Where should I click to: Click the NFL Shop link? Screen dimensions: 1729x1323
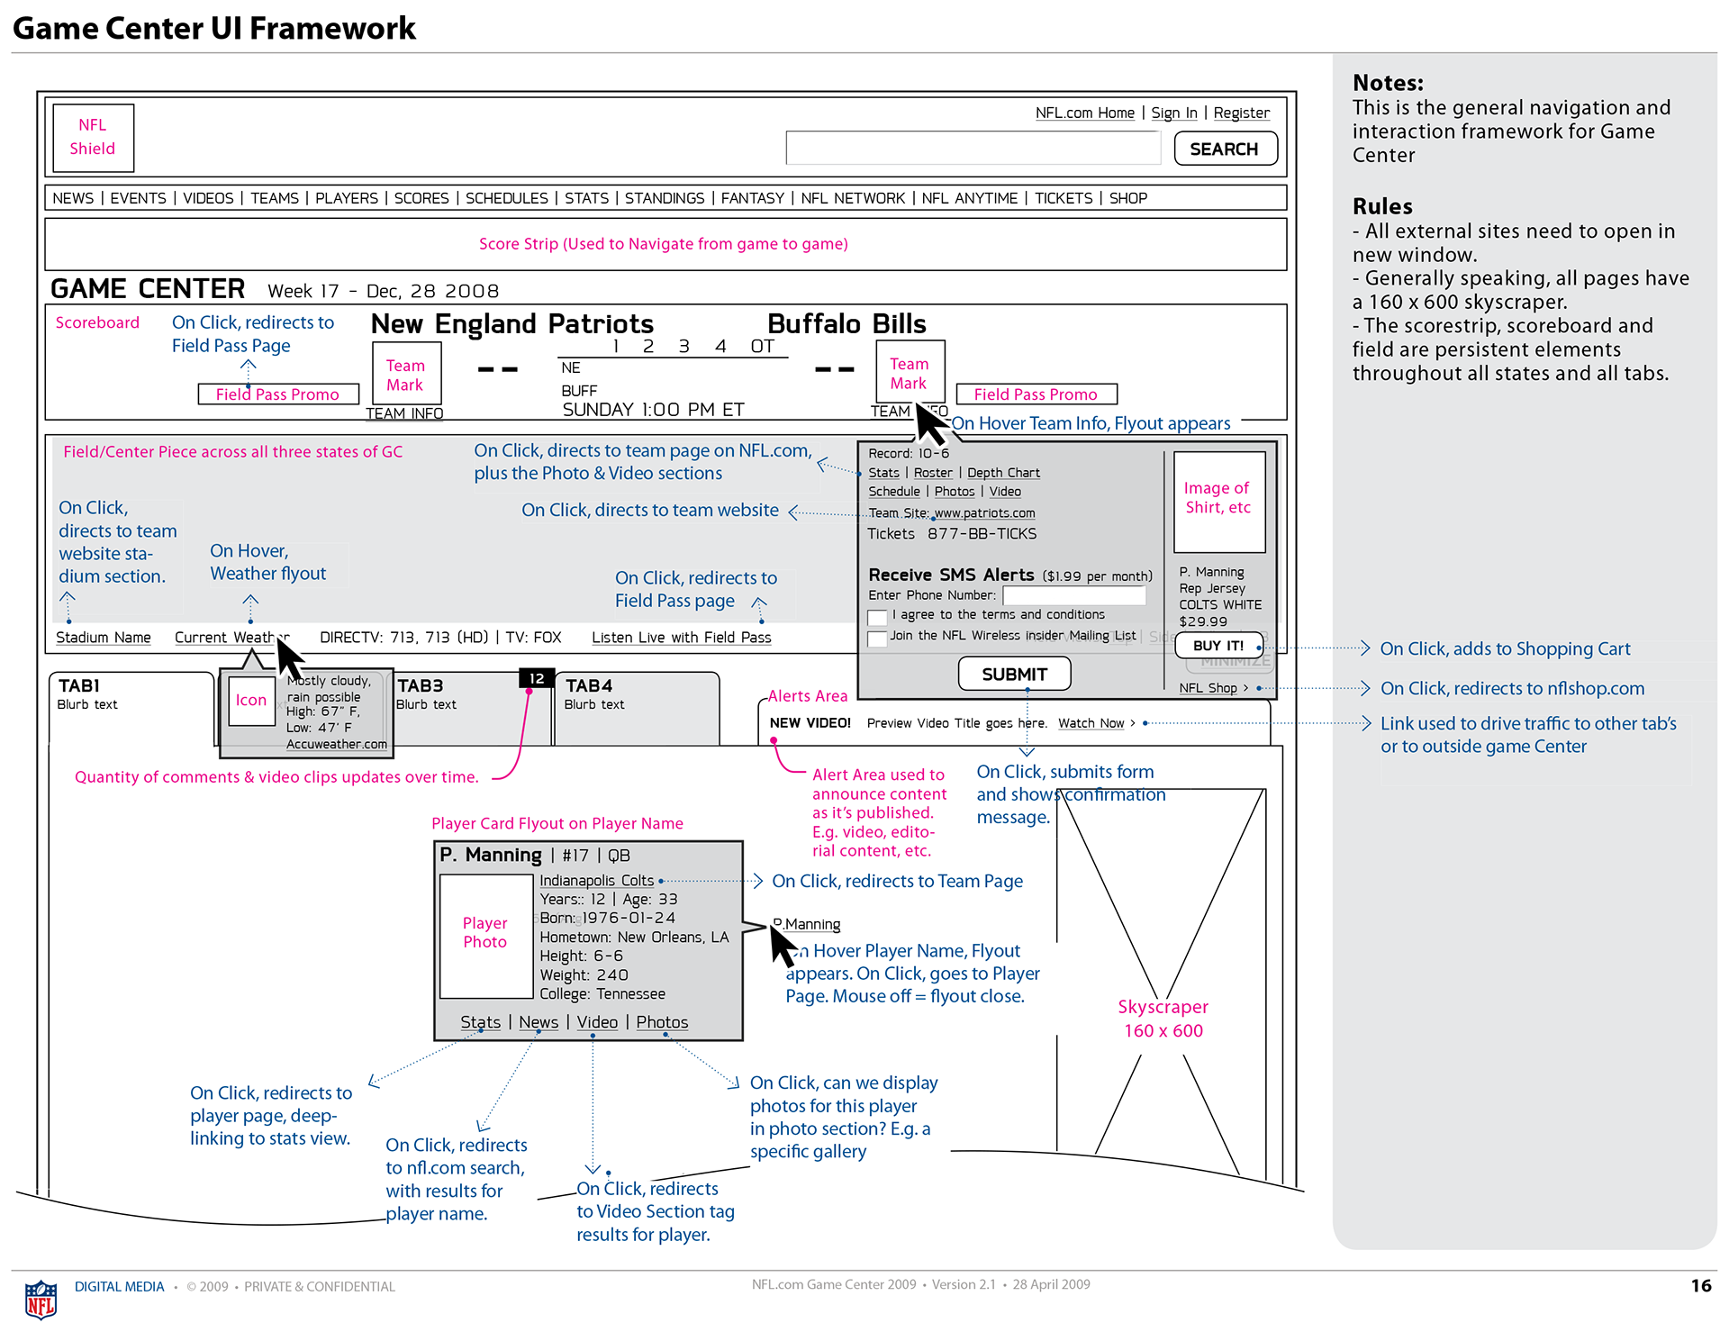pos(1208,688)
